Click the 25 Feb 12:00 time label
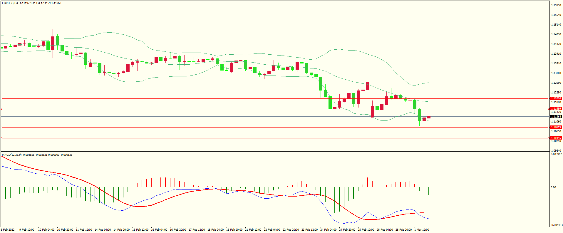The image size is (563, 233). 366,230
